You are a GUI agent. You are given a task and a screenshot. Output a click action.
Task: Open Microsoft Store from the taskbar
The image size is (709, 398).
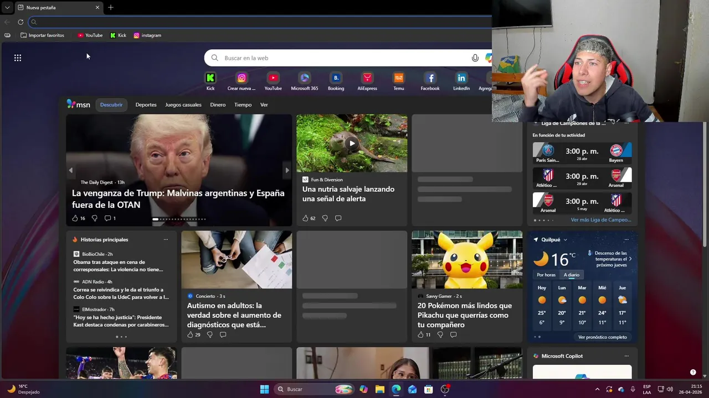[x=428, y=389]
